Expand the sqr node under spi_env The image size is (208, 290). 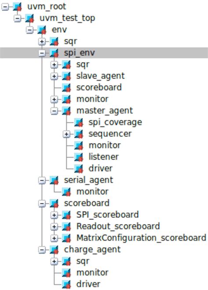54,65
